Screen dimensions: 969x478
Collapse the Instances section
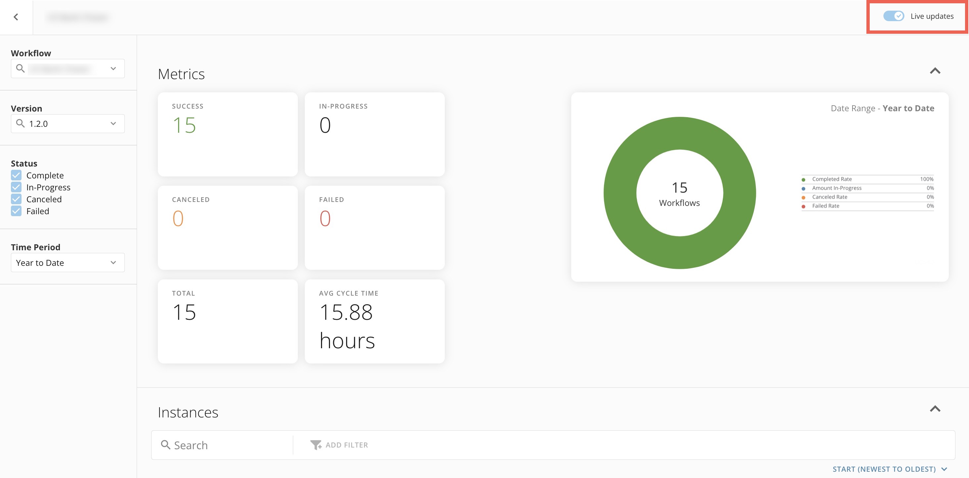tap(936, 409)
